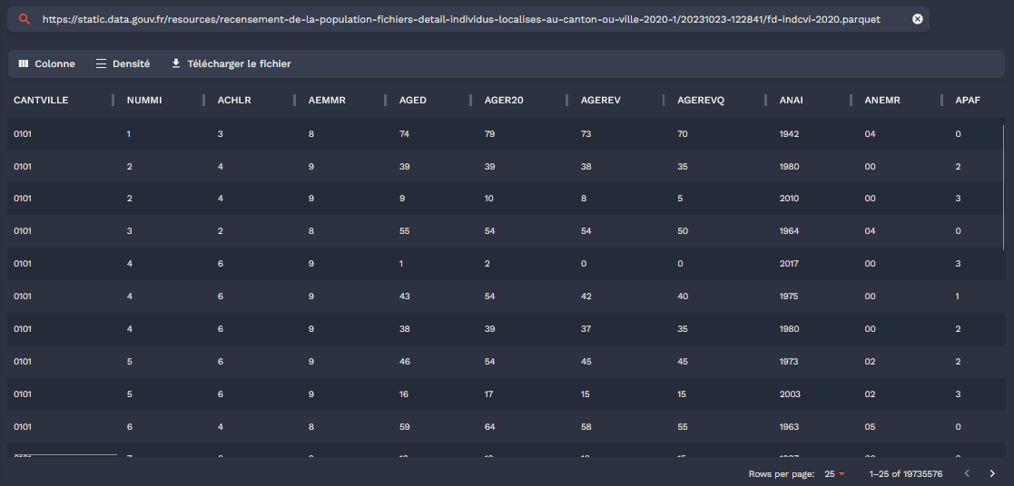Click the APAF column header

pos(968,101)
